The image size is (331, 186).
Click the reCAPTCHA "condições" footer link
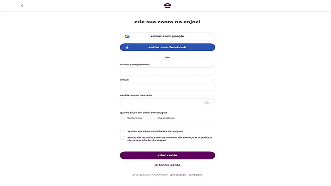click(x=195, y=175)
